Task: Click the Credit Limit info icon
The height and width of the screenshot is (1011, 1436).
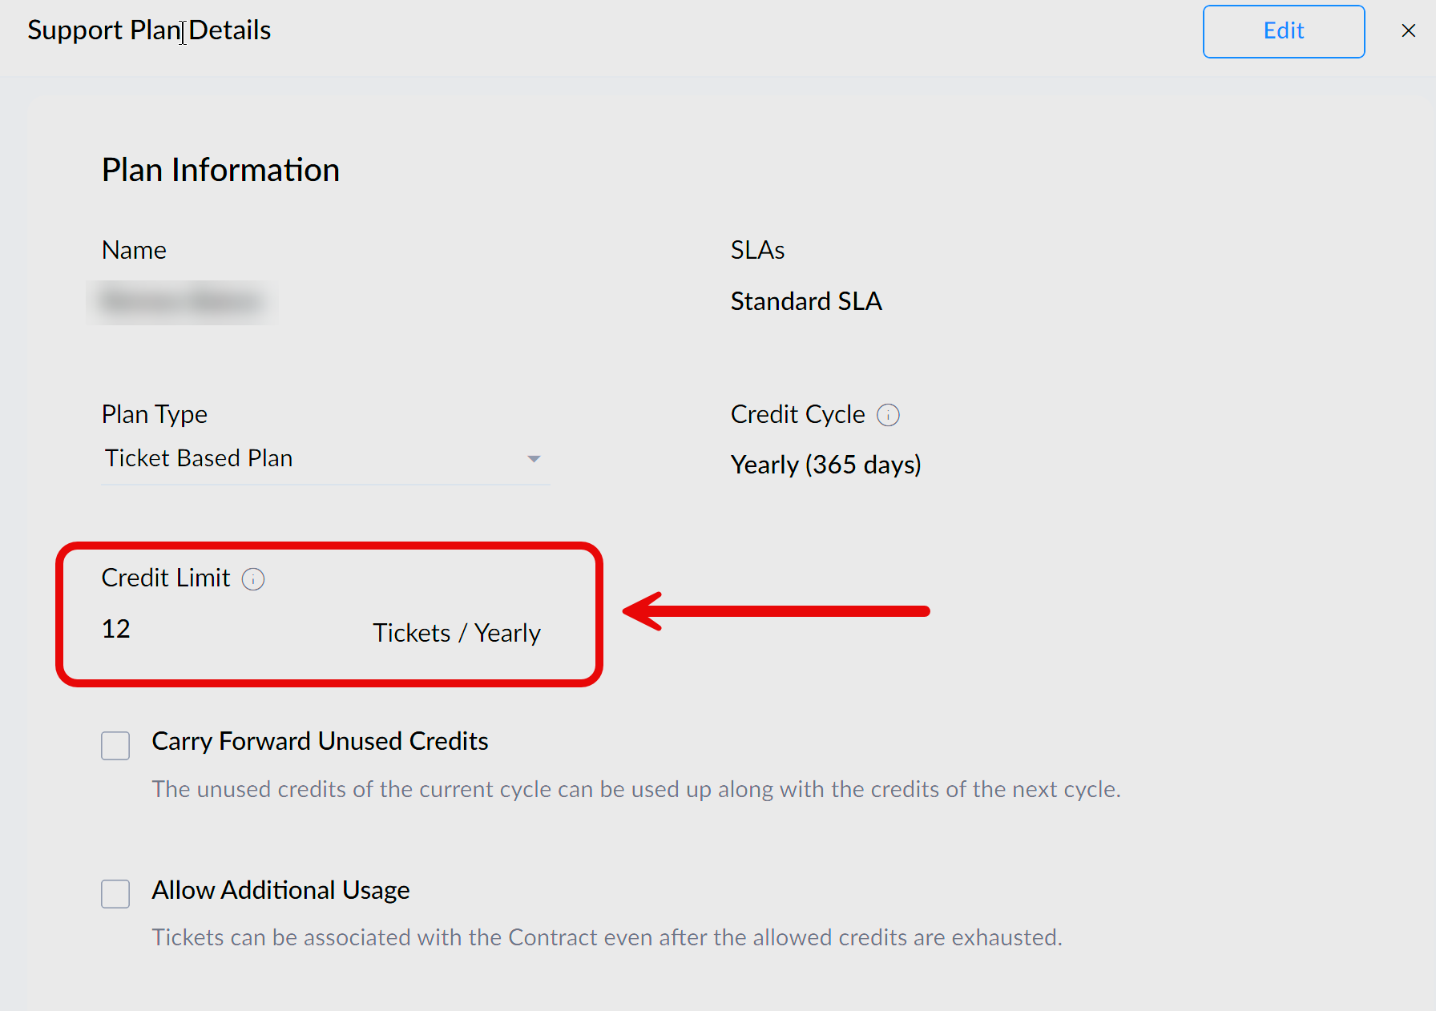Action: tap(253, 579)
